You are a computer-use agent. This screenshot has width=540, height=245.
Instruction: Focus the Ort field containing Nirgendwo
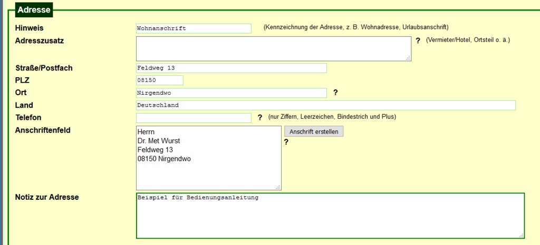tap(231, 93)
